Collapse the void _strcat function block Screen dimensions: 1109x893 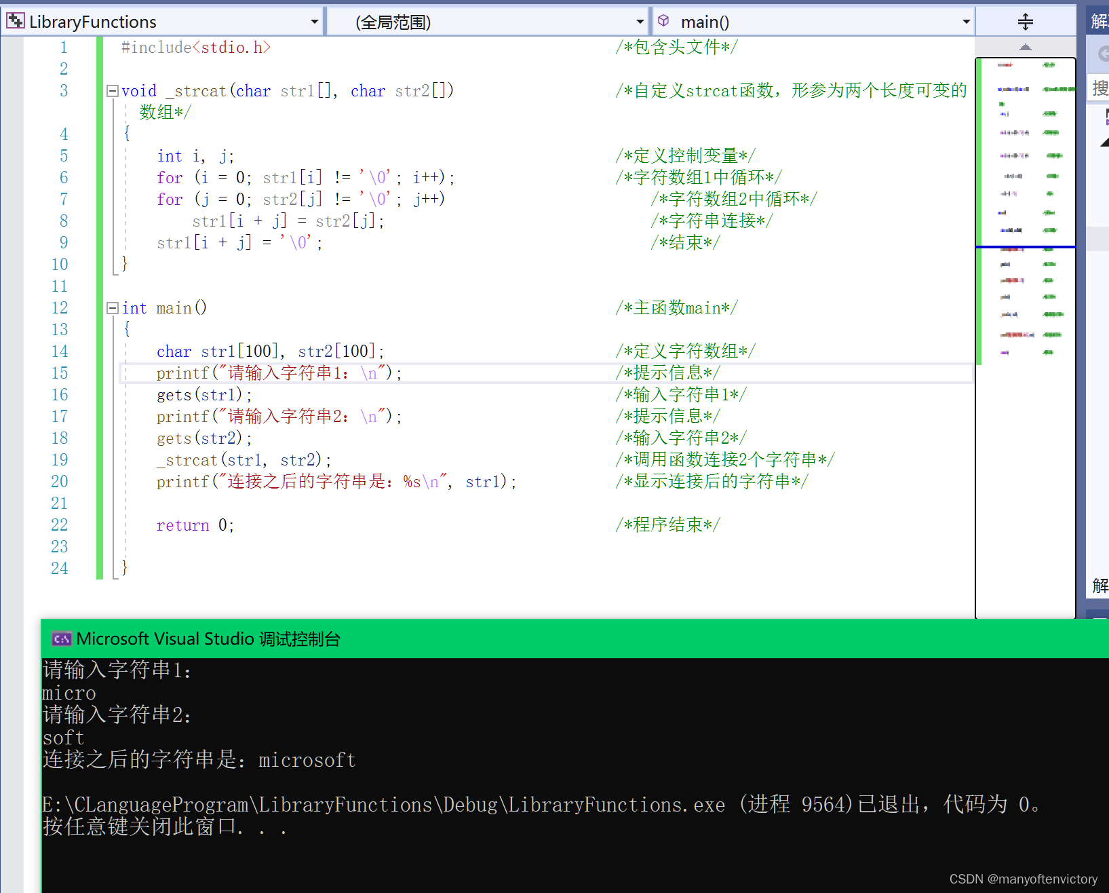coord(113,91)
